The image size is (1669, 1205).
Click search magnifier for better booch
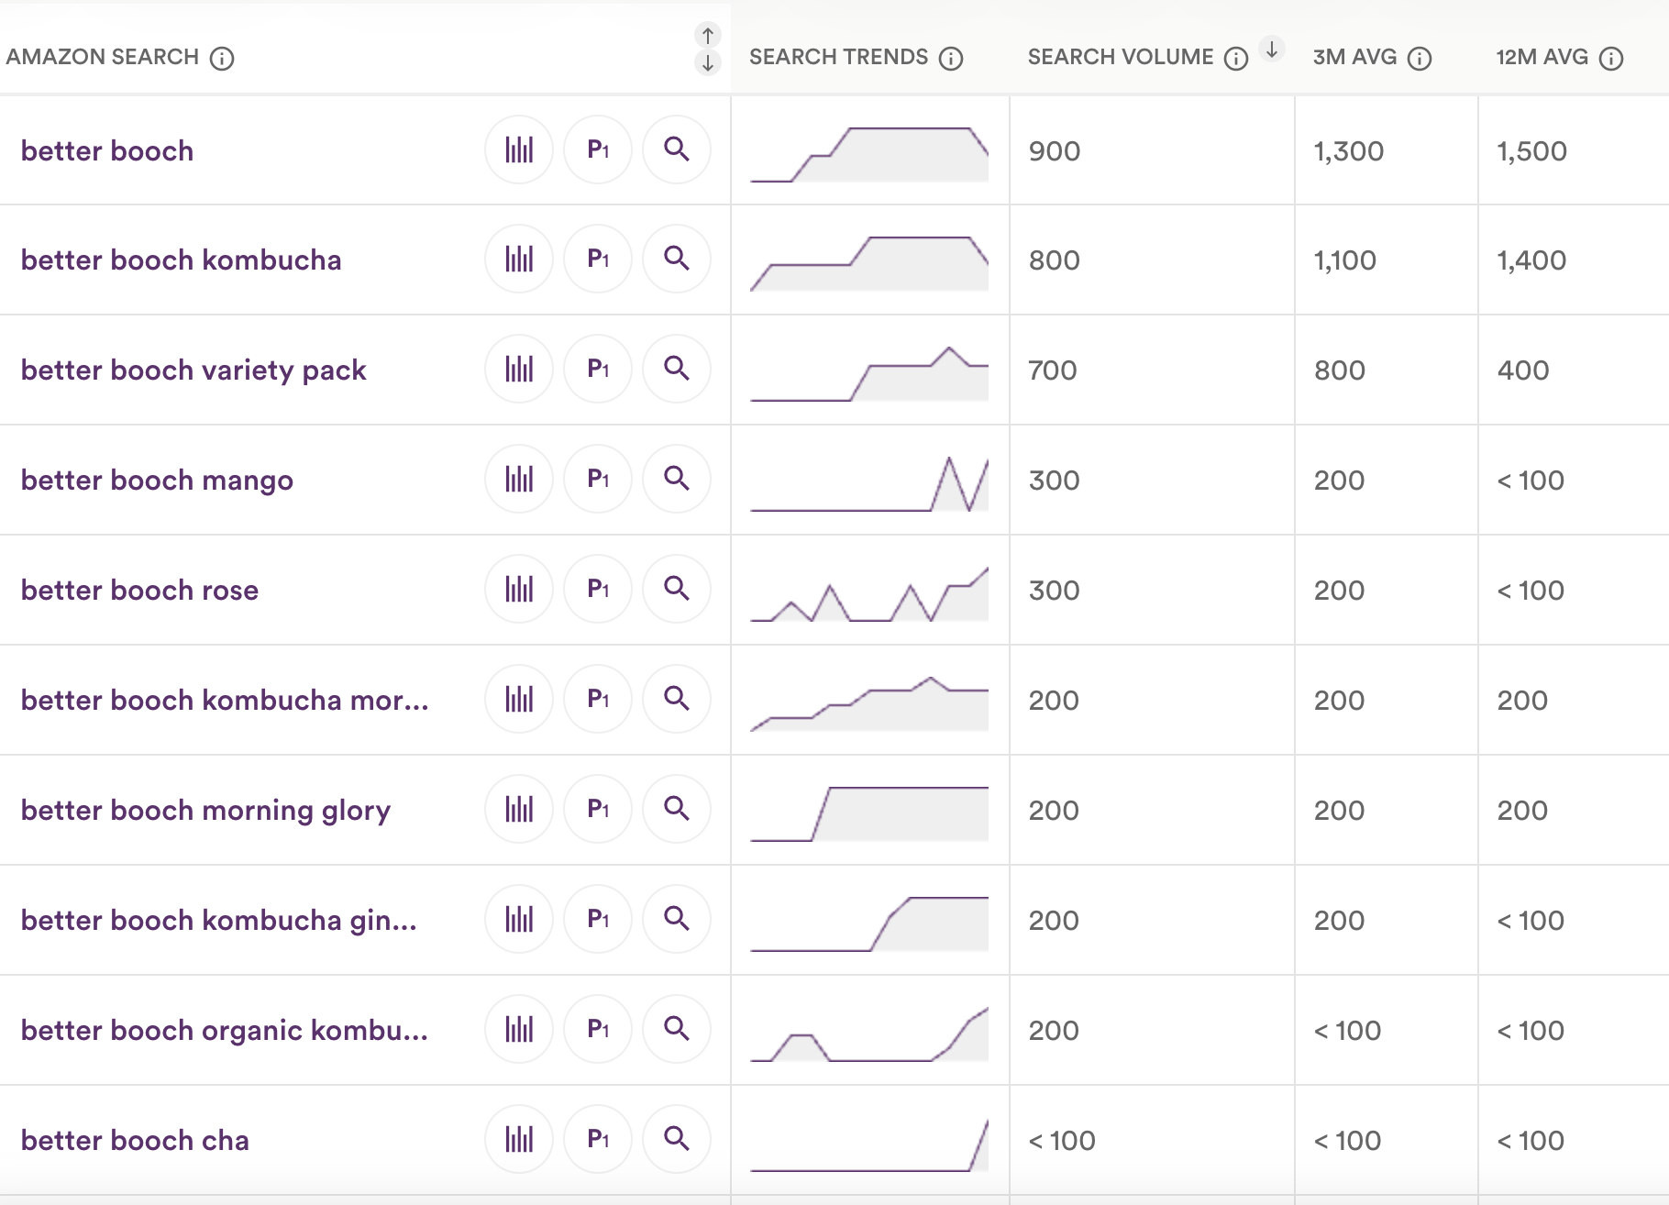point(677,149)
